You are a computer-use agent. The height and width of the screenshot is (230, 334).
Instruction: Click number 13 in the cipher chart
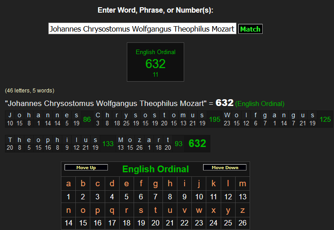(242, 197)
